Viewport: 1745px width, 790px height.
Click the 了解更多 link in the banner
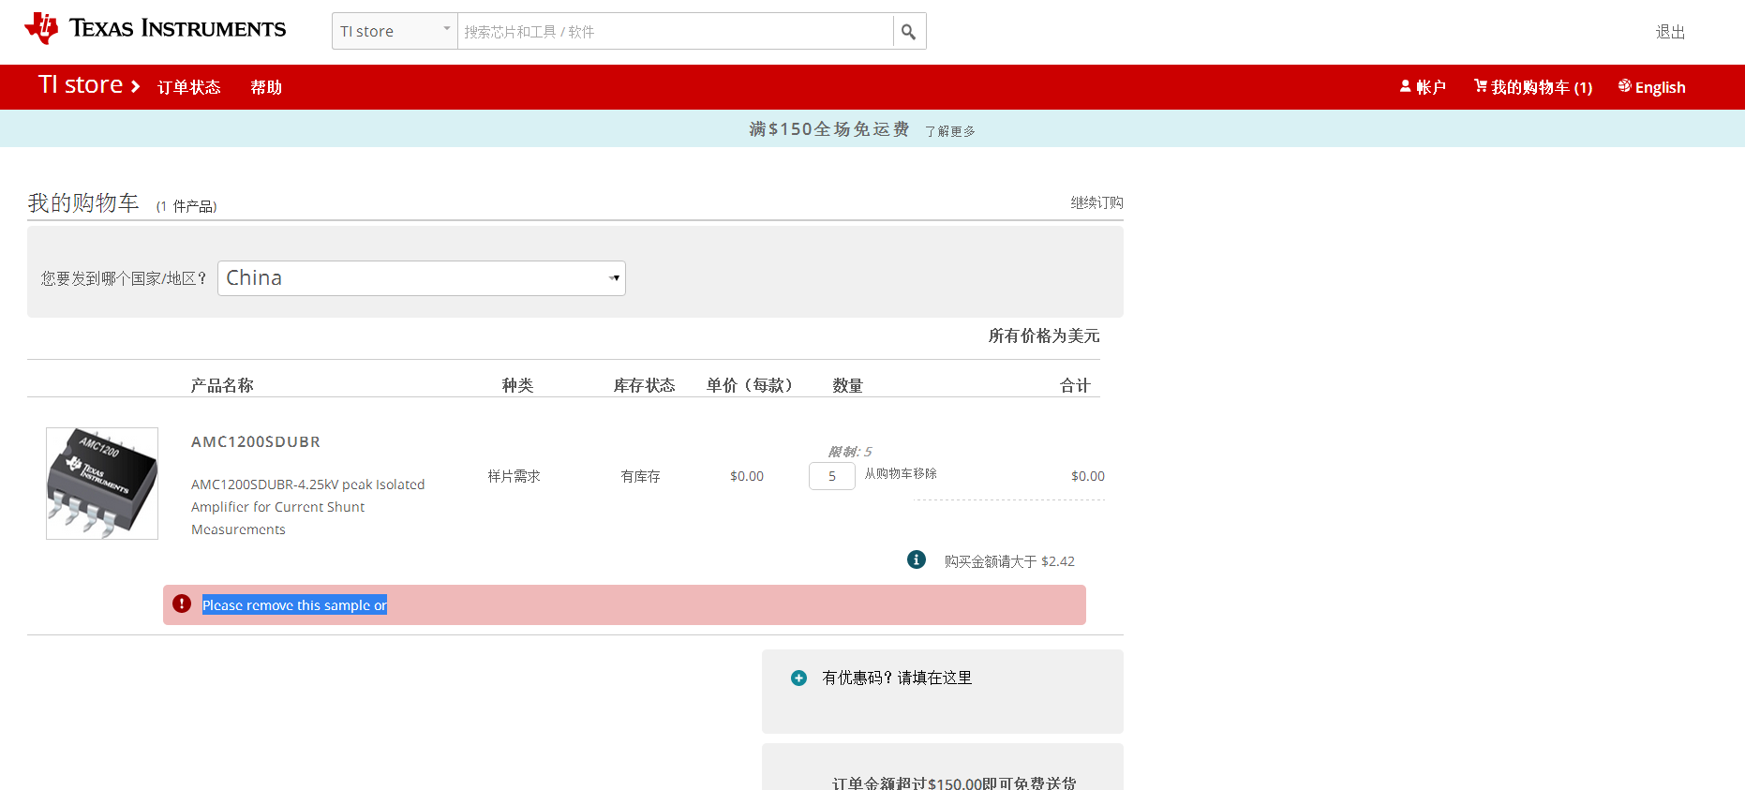tap(950, 131)
